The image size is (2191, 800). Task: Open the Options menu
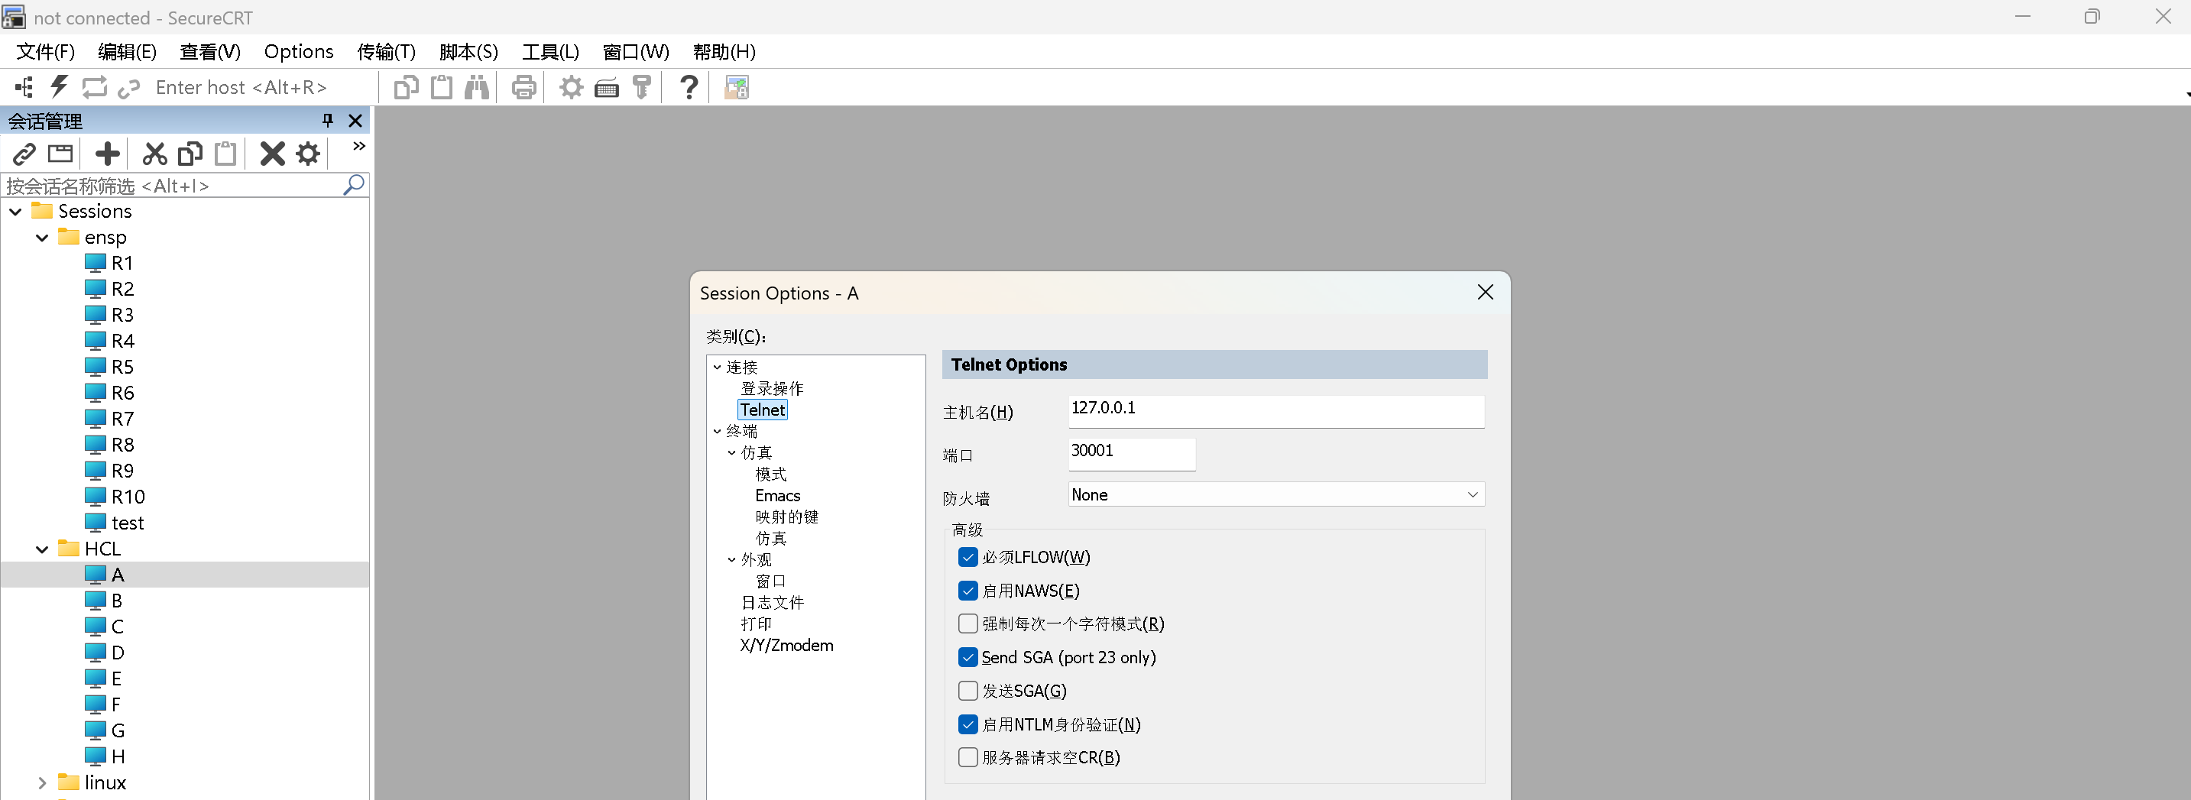click(299, 52)
